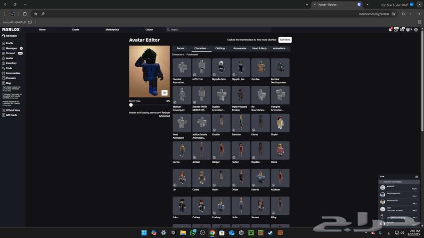This screenshot has width=424, height=238.
Task: Select the Claire character thumbnail
Action: (280, 151)
